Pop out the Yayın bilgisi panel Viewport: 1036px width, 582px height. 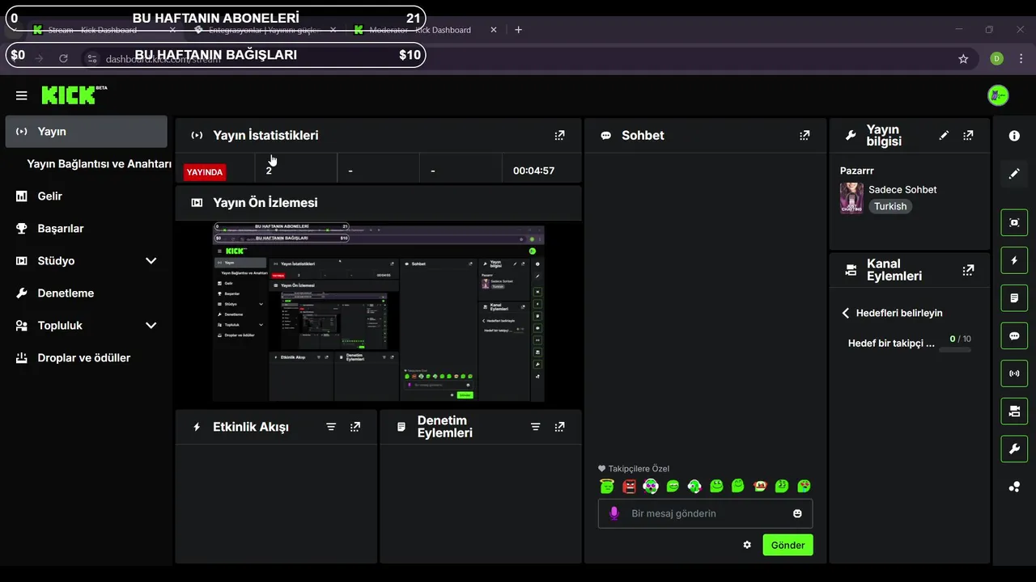[968, 135]
